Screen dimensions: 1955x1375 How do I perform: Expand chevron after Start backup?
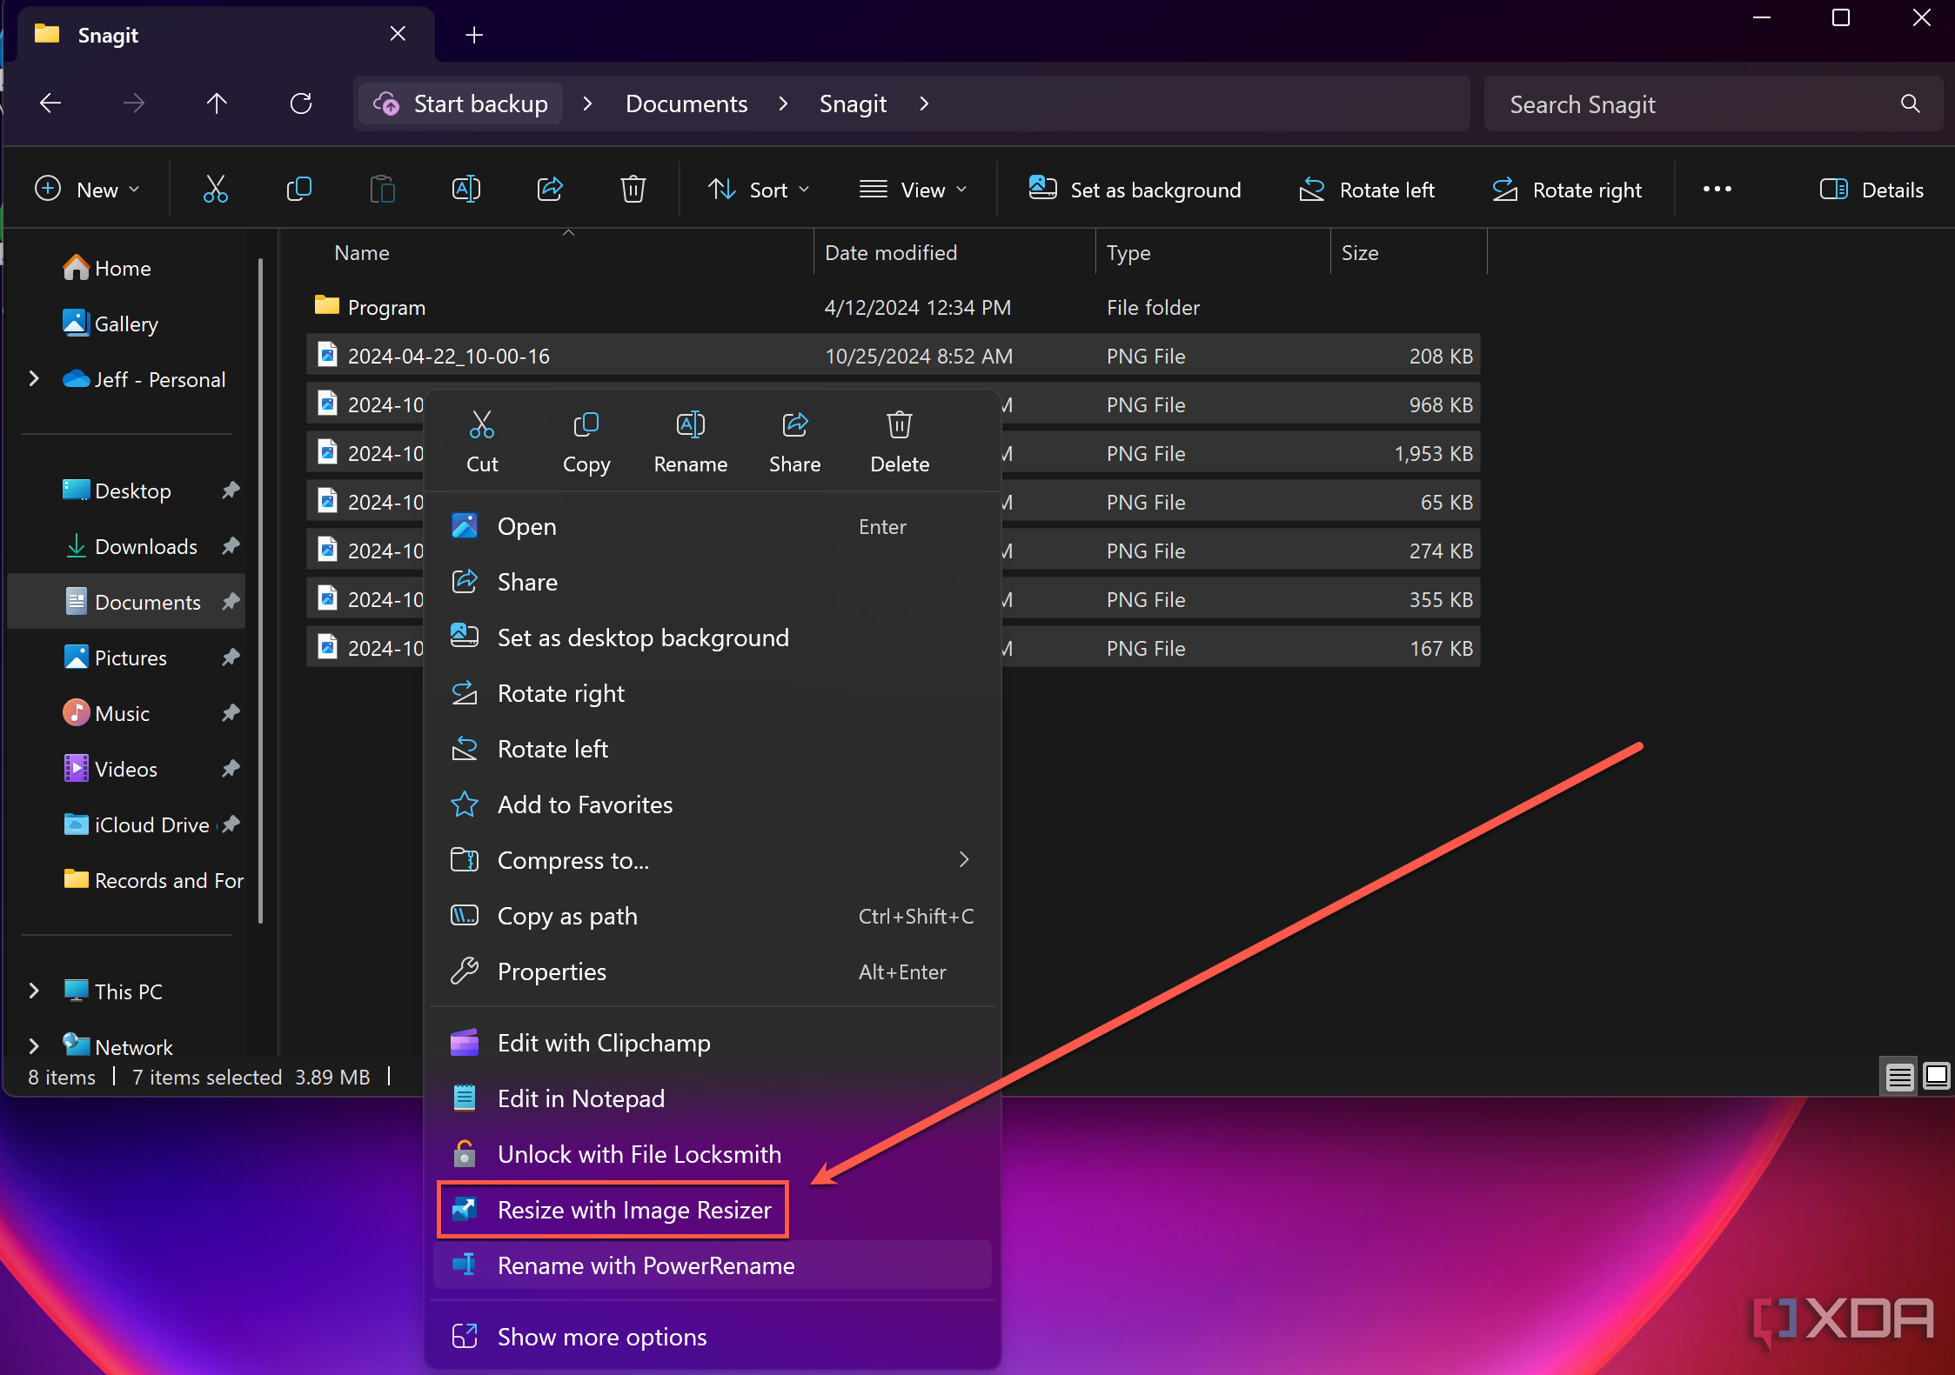click(587, 103)
